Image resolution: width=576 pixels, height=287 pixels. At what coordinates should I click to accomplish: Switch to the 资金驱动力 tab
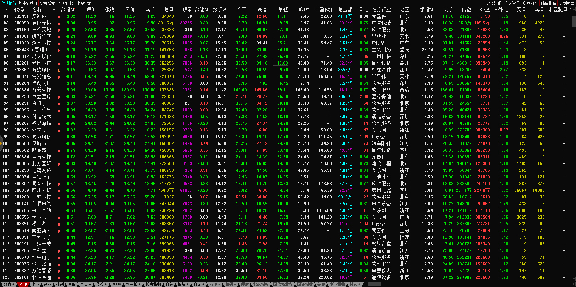[28, 3]
